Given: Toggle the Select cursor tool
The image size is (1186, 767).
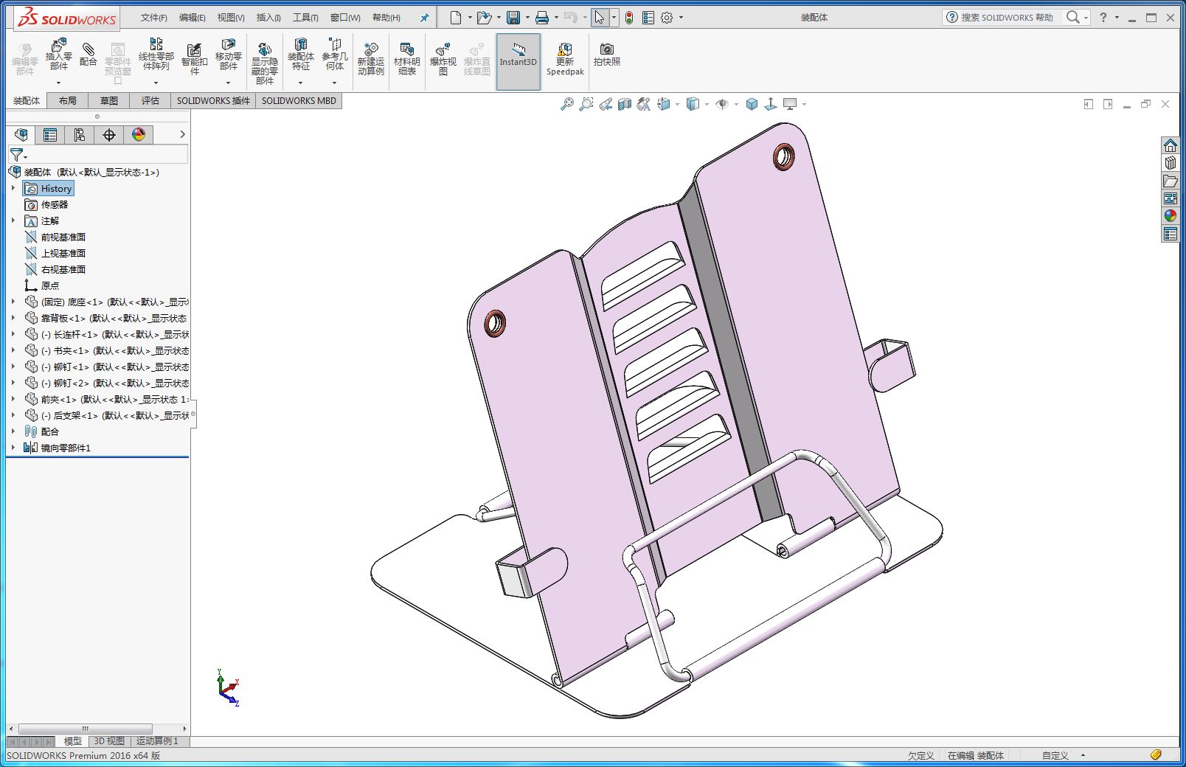Looking at the screenshot, I should click(x=600, y=18).
